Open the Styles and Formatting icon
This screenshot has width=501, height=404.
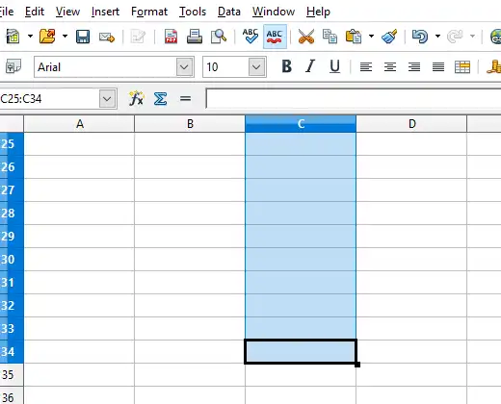[x=13, y=66]
